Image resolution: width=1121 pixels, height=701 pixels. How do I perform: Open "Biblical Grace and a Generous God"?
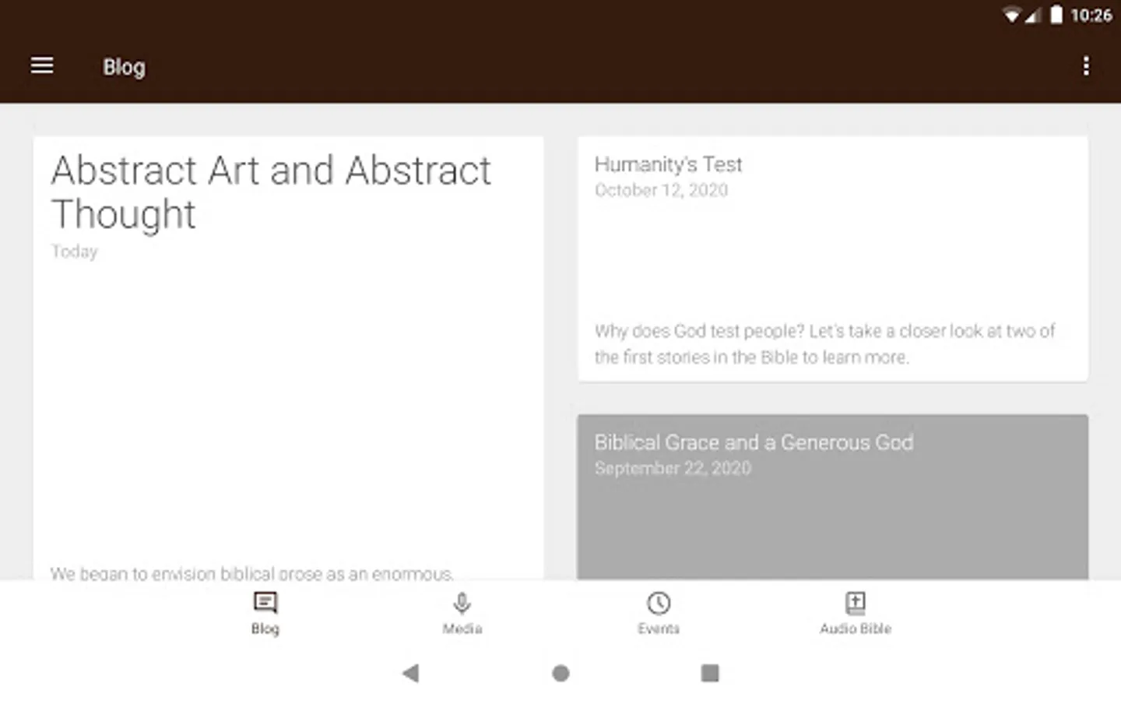pos(754,442)
